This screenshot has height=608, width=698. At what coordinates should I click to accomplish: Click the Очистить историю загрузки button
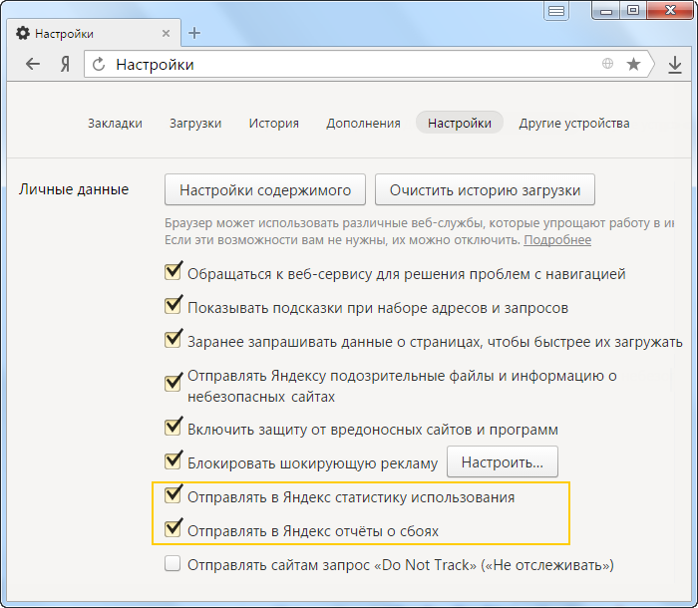[485, 190]
